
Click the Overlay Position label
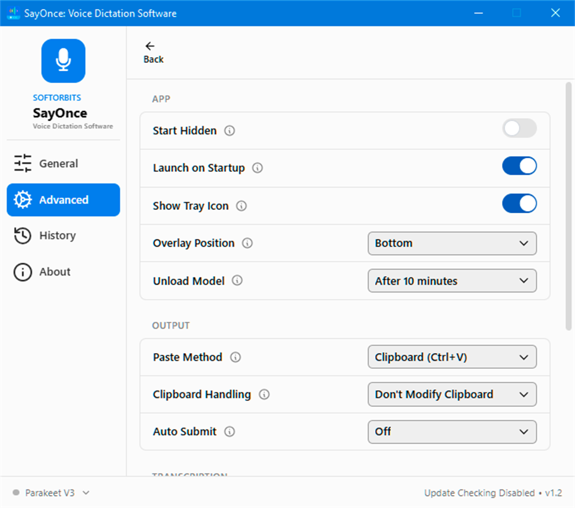pyautogui.click(x=194, y=244)
